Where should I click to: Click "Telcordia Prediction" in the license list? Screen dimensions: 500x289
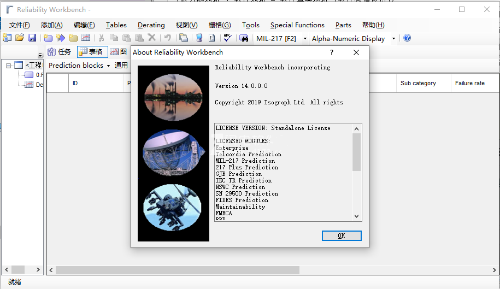tap(249, 154)
